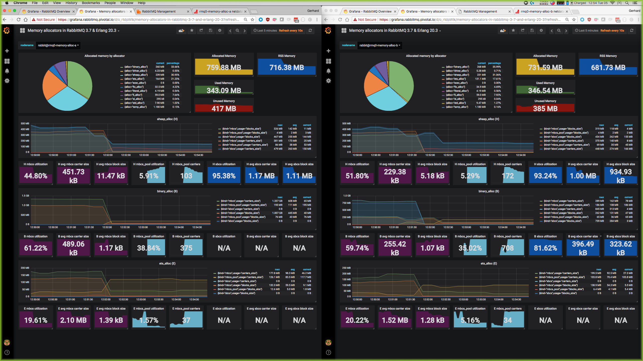This screenshot has height=361, width=643.
Task: Open B avg sbcs carrier size panel menu
Action: (601, 236)
